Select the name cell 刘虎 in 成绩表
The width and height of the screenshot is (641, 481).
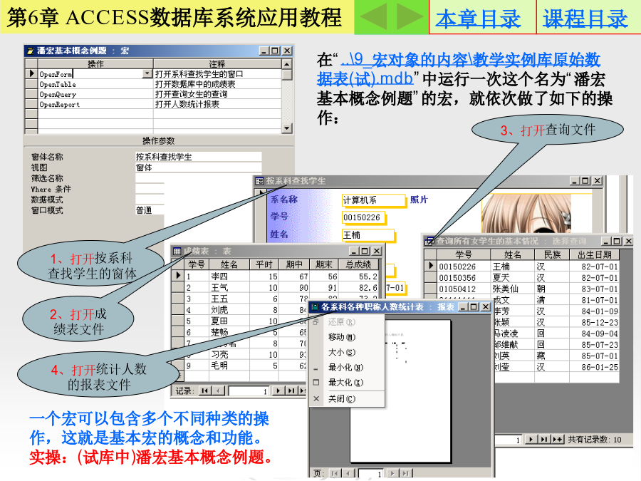tap(229, 310)
